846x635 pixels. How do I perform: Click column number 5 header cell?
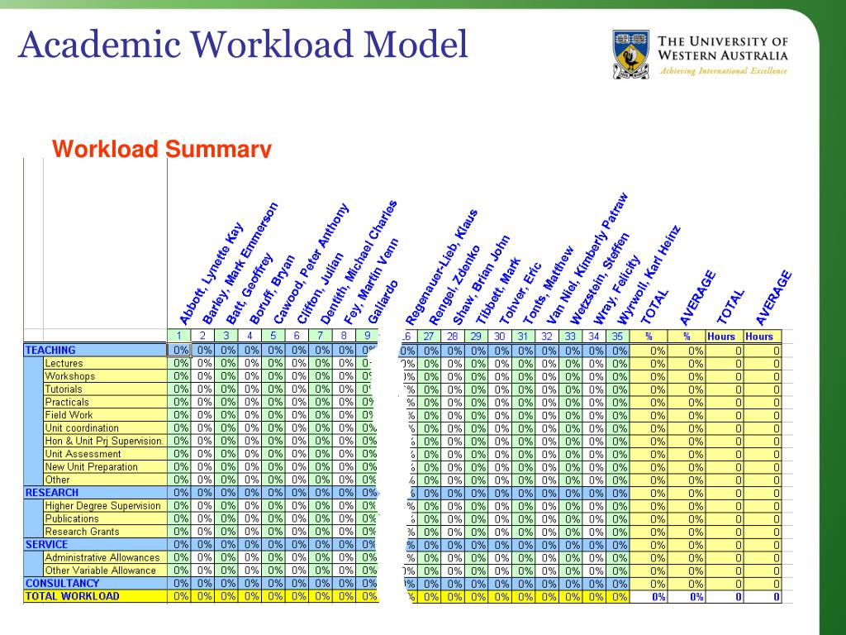click(x=273, y=336)
